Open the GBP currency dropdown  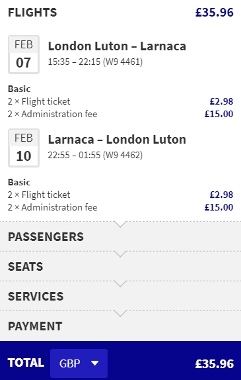click(79, 363)
